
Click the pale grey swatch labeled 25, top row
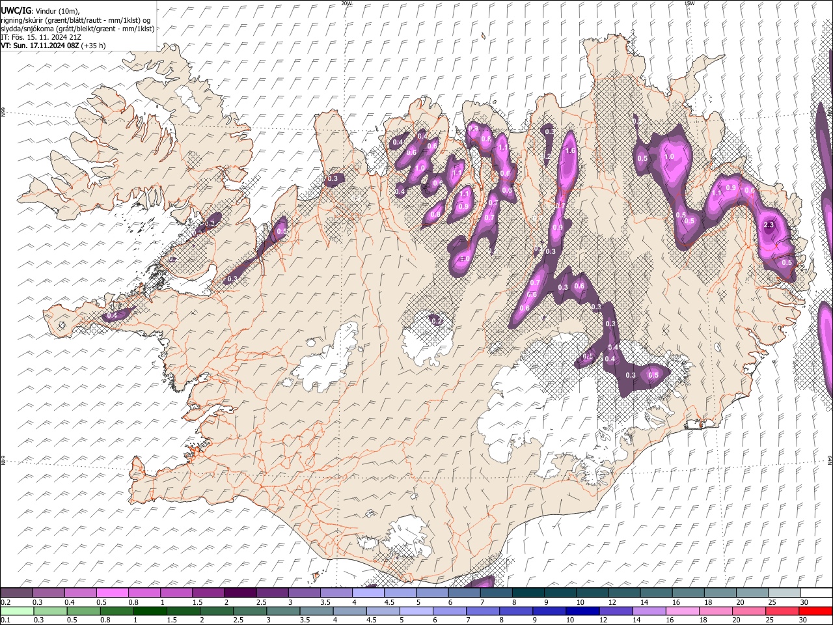(x=784, y=593)
